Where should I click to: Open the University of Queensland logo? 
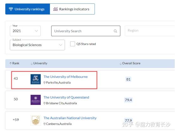36,100
